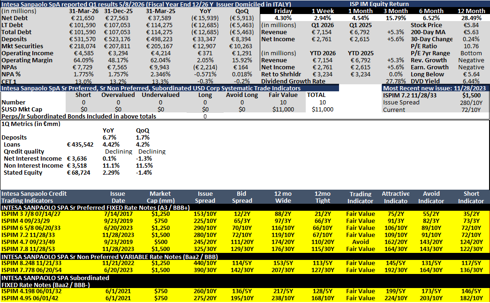Image resolution: width=490 pixels, height=303 pixels.
Task: Click the Stock Price value €5.84
Action: pyautogui.click(x=471, y=25)
